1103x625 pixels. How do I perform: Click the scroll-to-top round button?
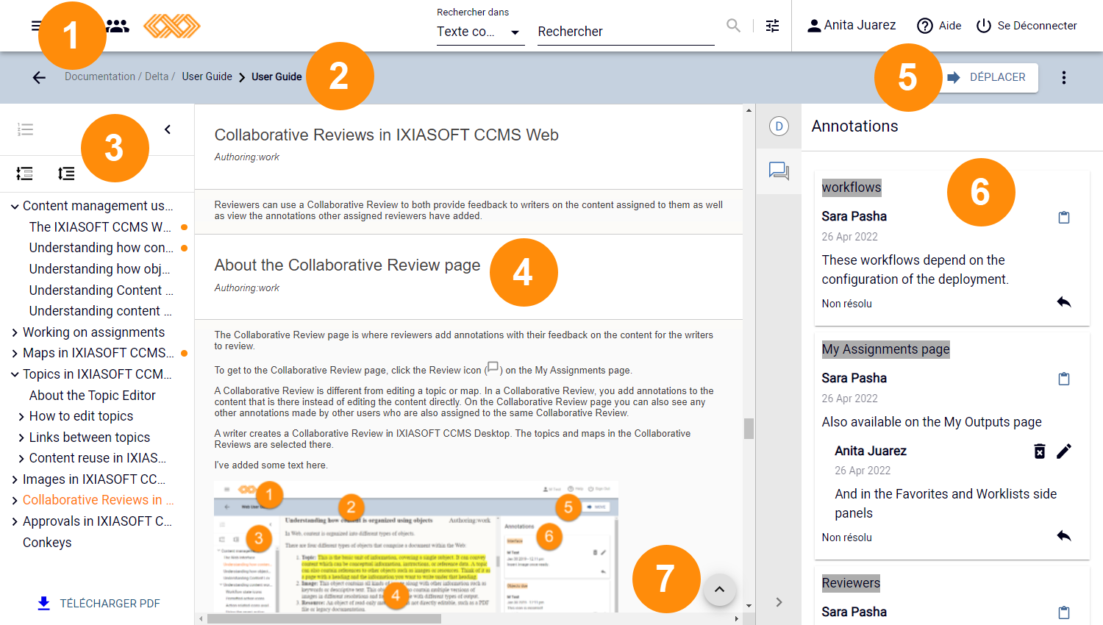719,590
